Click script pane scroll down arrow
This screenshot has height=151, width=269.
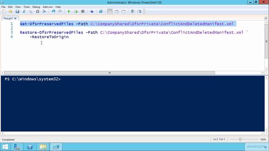tap(266, 69)
